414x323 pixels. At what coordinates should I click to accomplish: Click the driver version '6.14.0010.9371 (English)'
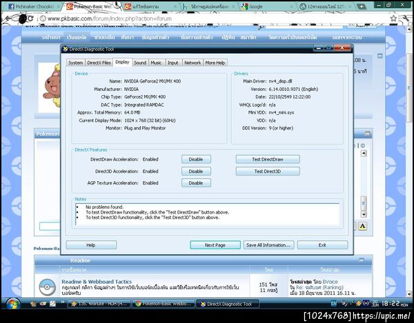293,89
